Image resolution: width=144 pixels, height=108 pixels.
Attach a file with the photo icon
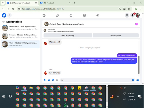click(x=49, y=80)
